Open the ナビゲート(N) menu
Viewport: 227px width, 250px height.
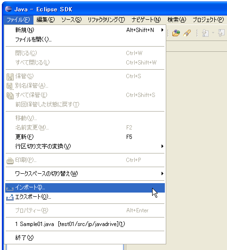[x=146, y=20]
